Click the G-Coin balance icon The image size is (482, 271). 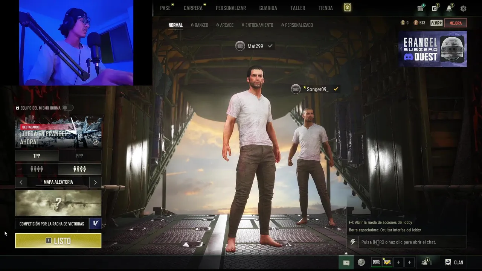point(403,23)
